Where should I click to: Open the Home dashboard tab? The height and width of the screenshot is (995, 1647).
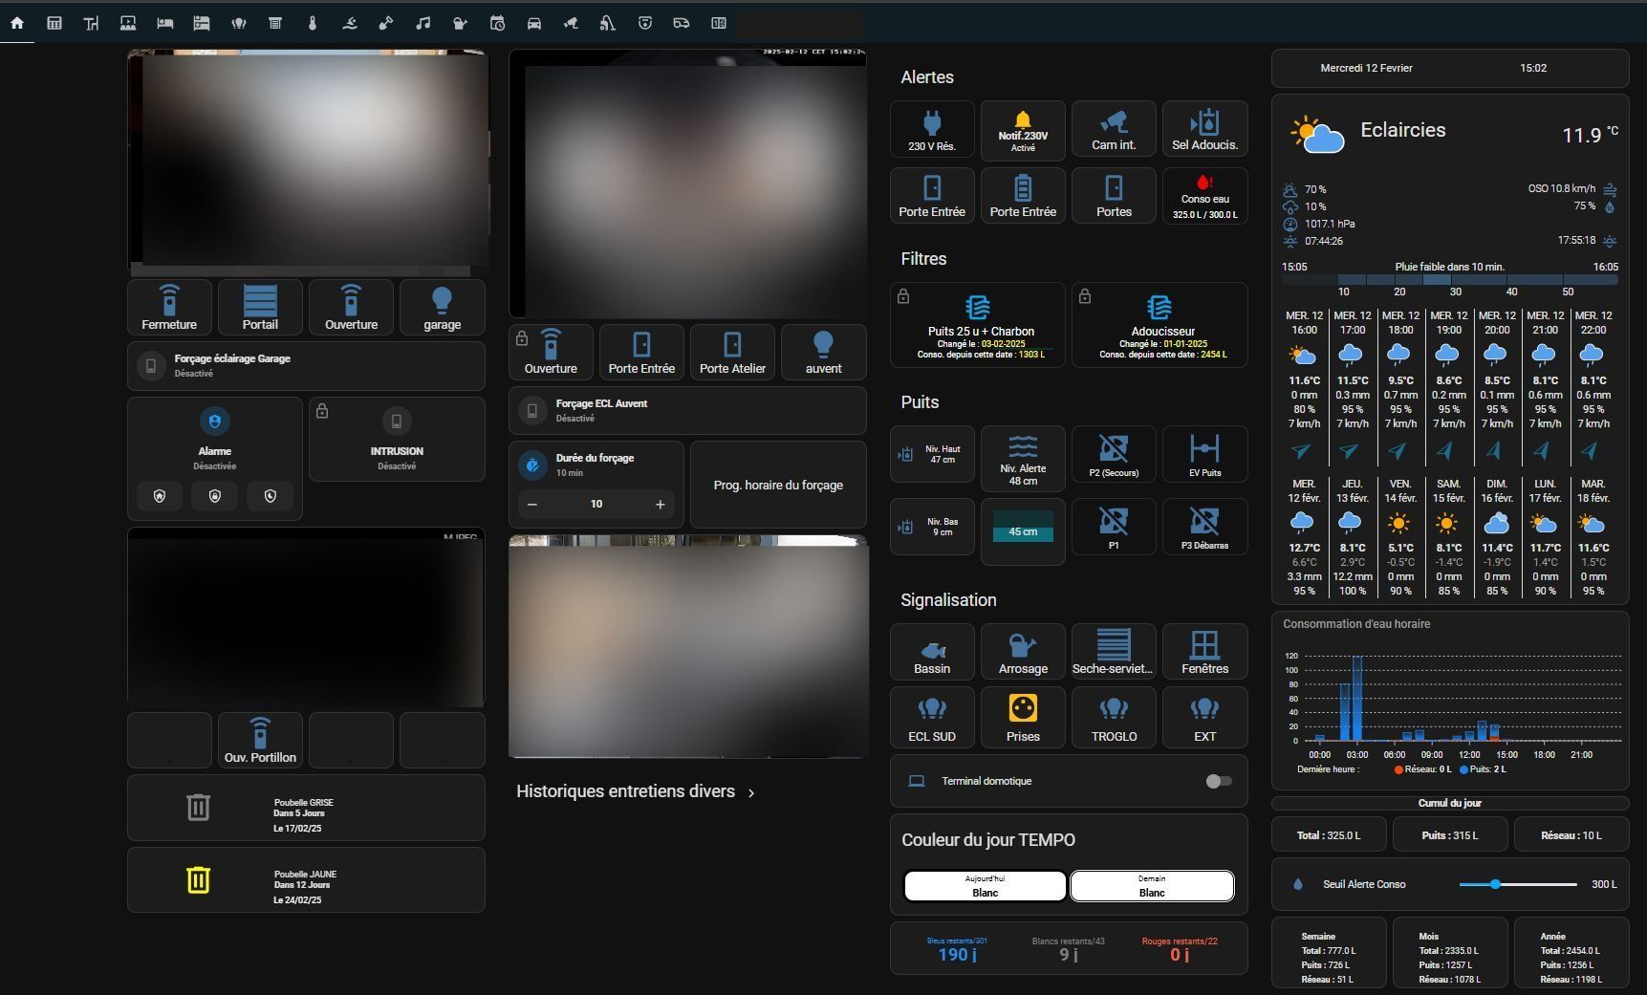(x=17, y=23)
